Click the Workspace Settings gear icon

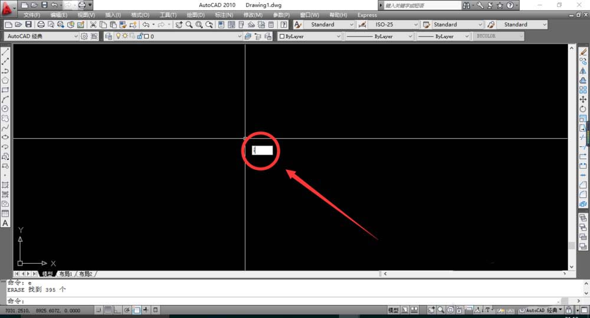84,36
